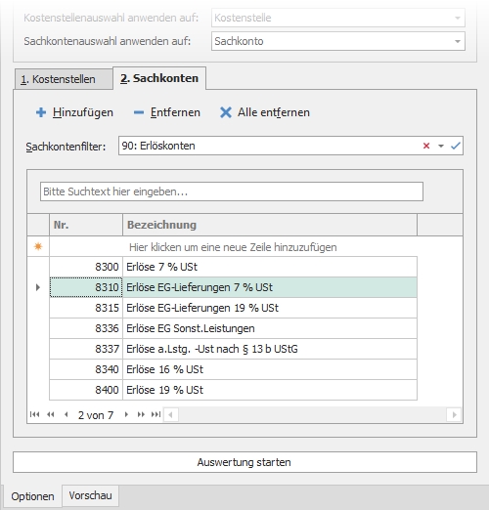This screenshot has width=489, height=510.
Task: Select 'Erlöse a.Lstg. -Ust nach § 13 b UStG'
Action: click(x=270, y=349)
